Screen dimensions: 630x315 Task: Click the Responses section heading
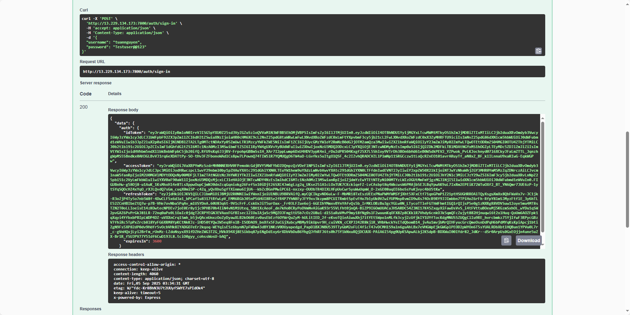91,309
